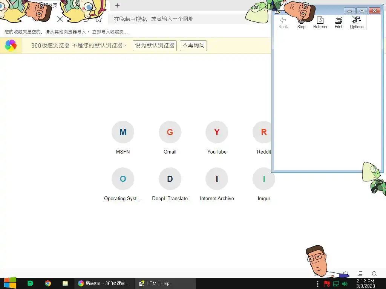Open the Internet Archive shortcut tile
This screenshot has height=289, width=386.
pyautogui.click(x=217, y=184)
